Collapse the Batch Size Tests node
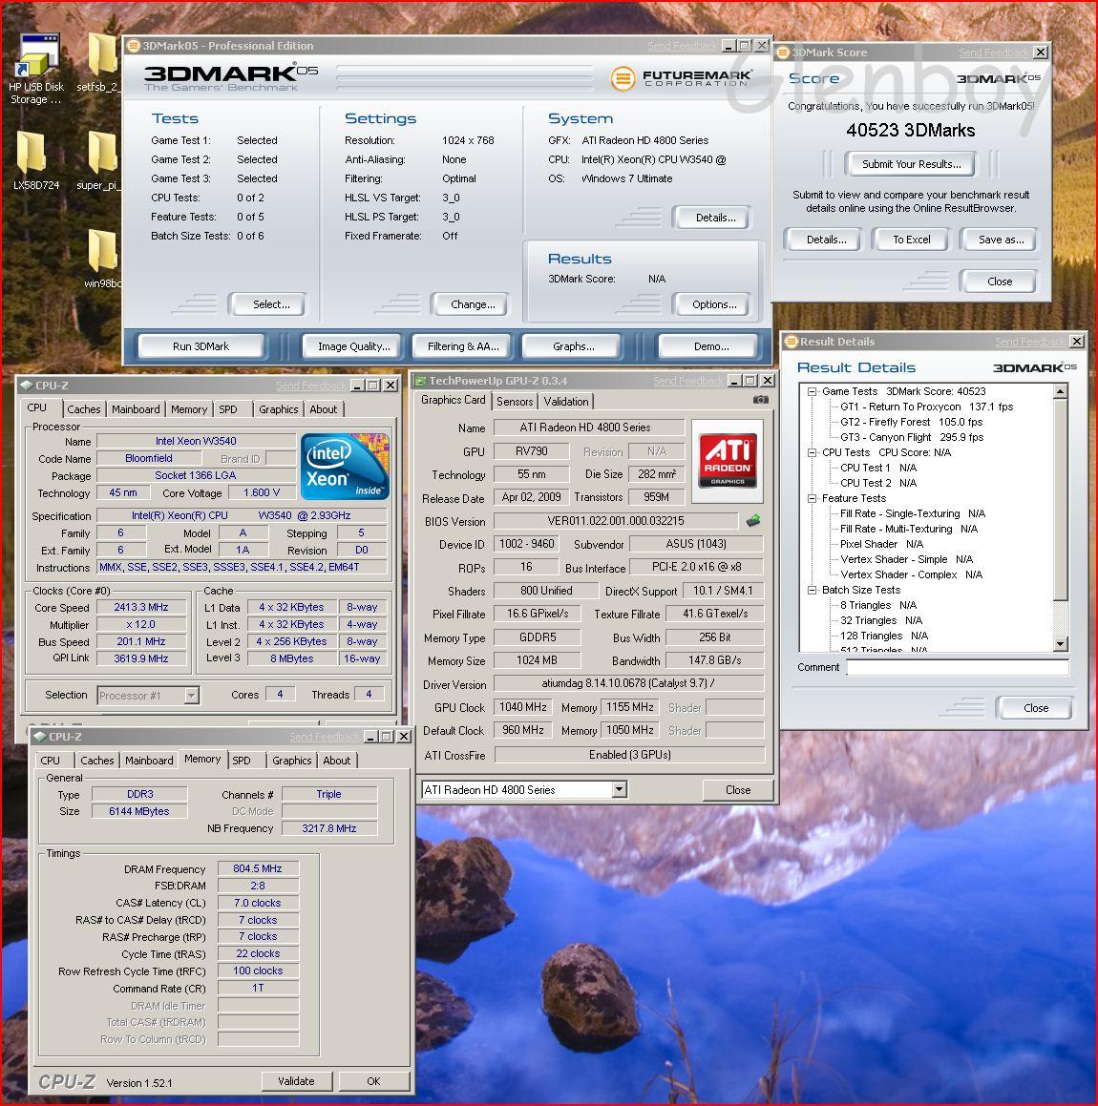 click(x=812, y=590)
